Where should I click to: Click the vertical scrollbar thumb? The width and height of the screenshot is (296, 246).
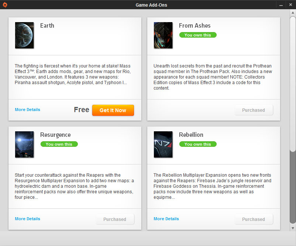pyautogui.click(x=292, y=83)
